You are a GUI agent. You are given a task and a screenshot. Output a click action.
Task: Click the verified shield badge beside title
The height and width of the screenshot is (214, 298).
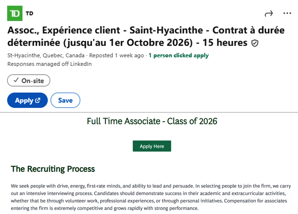click(255, 43)
